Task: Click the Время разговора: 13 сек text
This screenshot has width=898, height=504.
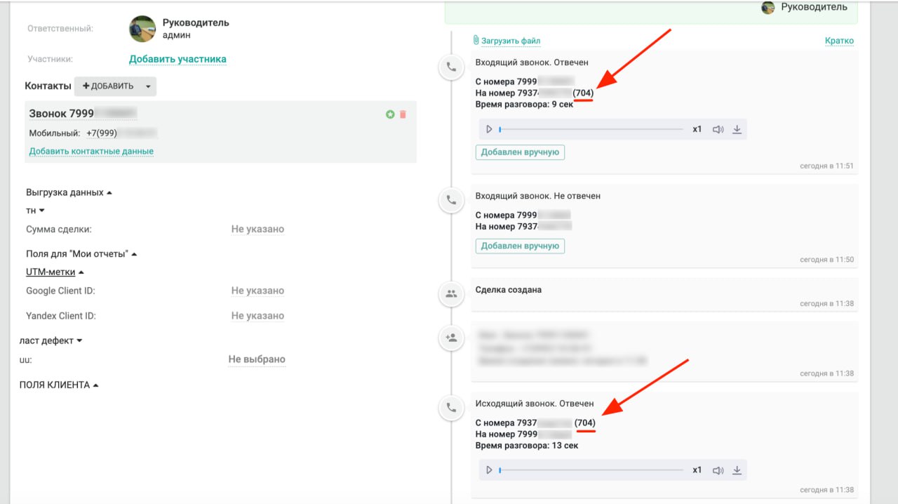Action: click(x=527, y=445)
